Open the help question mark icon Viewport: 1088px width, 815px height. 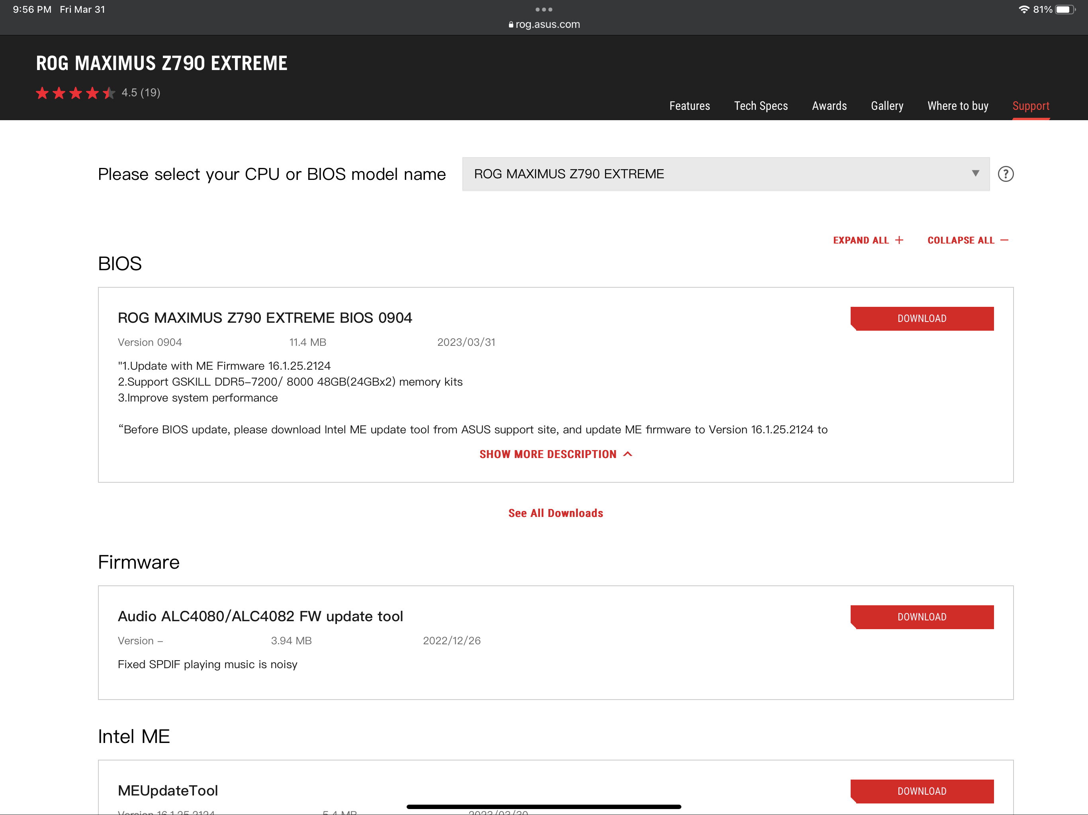click(1006, 174)
